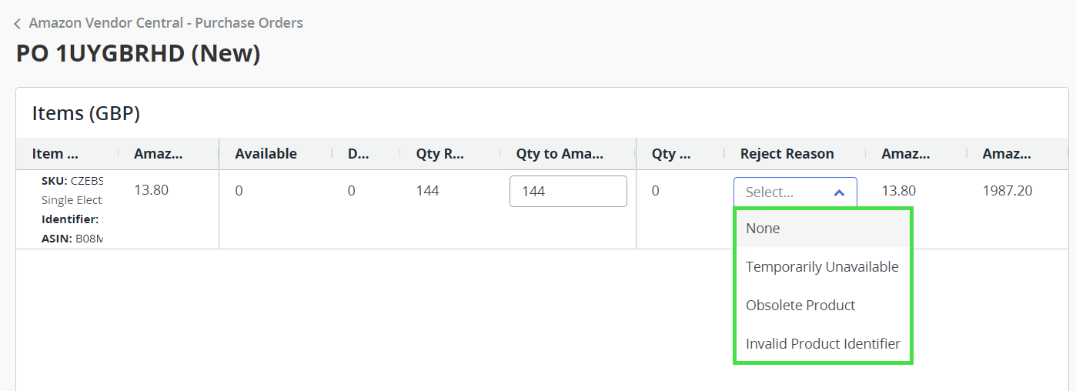Viewport: 1076px width, 391px height.
Task: Open the Single Elect... product name link
Action: coord(72,200)
